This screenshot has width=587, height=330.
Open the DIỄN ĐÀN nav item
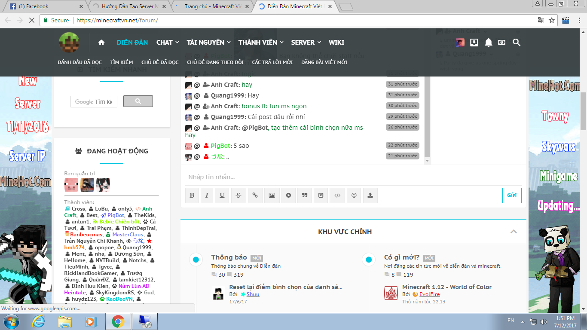pos(132,42)
